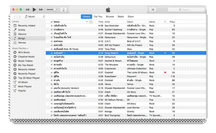Click in the Search field
The height and width of the screenshot is (133, 216).
pos(186,10)
